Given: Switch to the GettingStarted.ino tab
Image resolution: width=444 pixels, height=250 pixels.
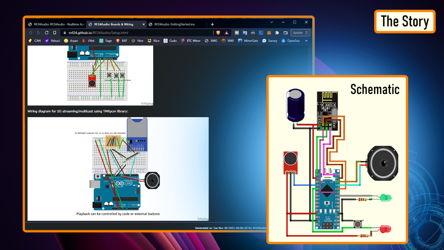Looking at the screenshot, I should pyautogui.click(x=177, y=24).
